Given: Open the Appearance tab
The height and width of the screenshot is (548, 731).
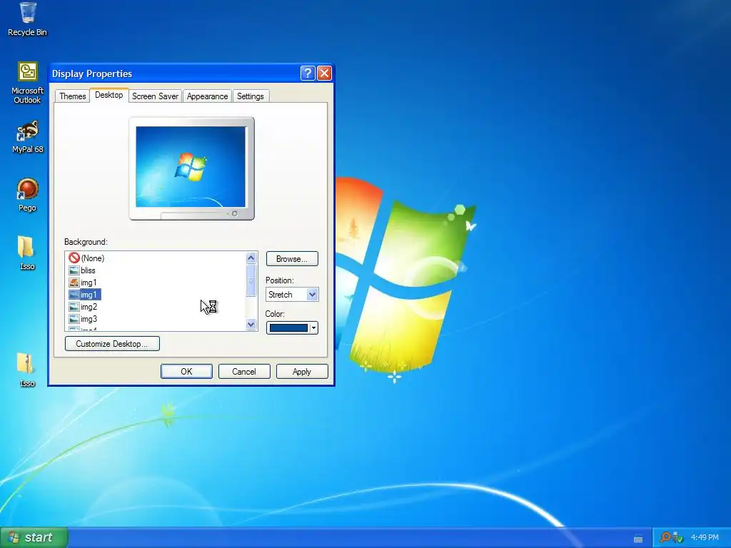Looking at the screenshot, I should tap(208, 96).
